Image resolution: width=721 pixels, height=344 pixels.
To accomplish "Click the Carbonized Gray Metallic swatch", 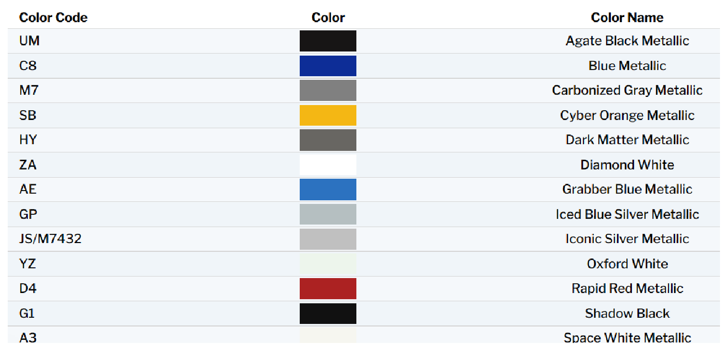I will point(328,91).
